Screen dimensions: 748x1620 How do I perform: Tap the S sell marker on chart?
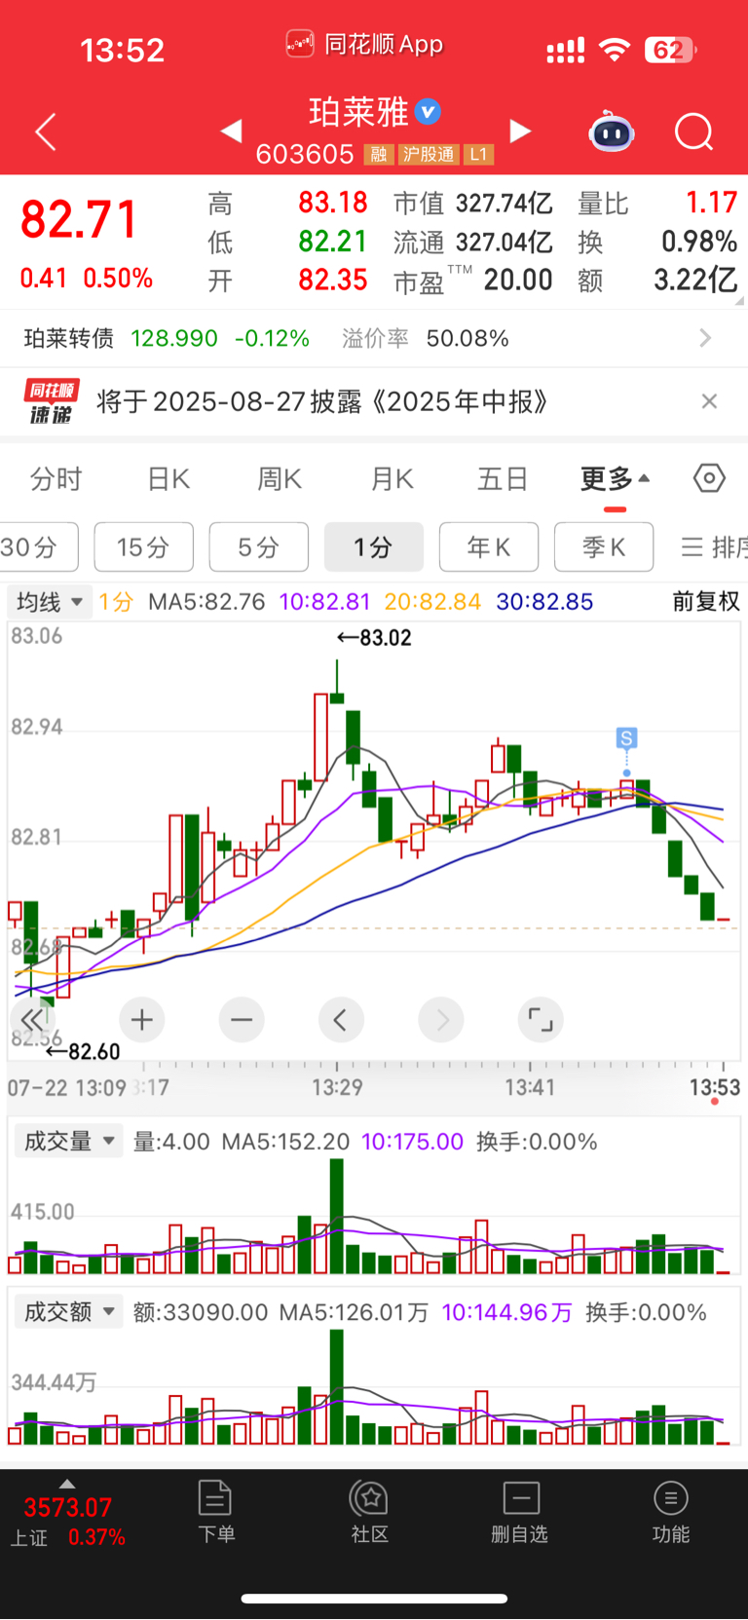click(626, 738)
